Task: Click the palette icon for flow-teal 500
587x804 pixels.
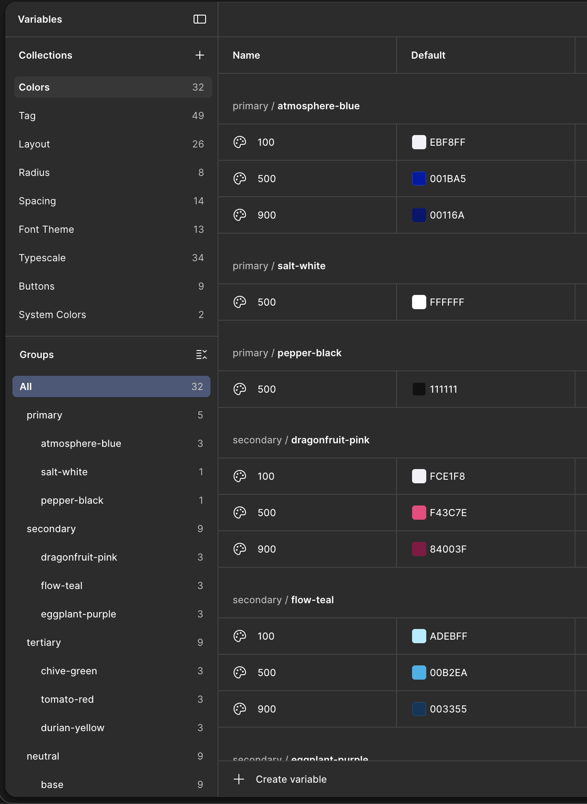Action: tap(240, 673)
